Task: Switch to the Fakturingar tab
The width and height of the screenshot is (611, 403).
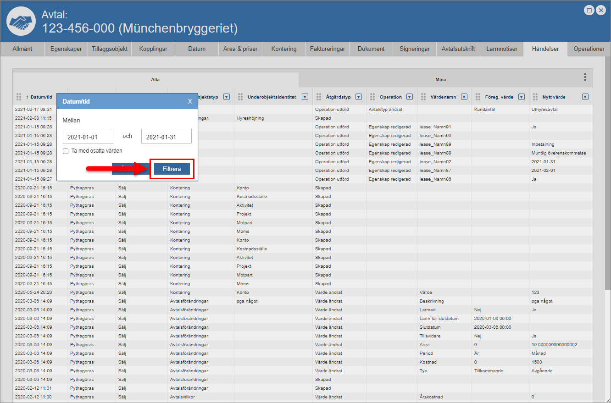Action: [x=327, y=49]
